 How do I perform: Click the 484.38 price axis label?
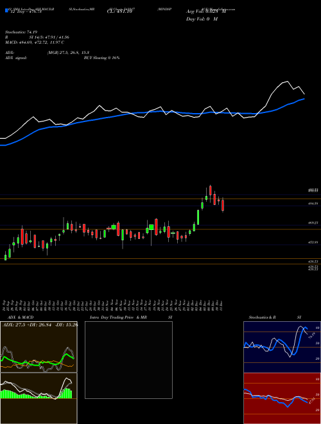(x=313, y=204)
